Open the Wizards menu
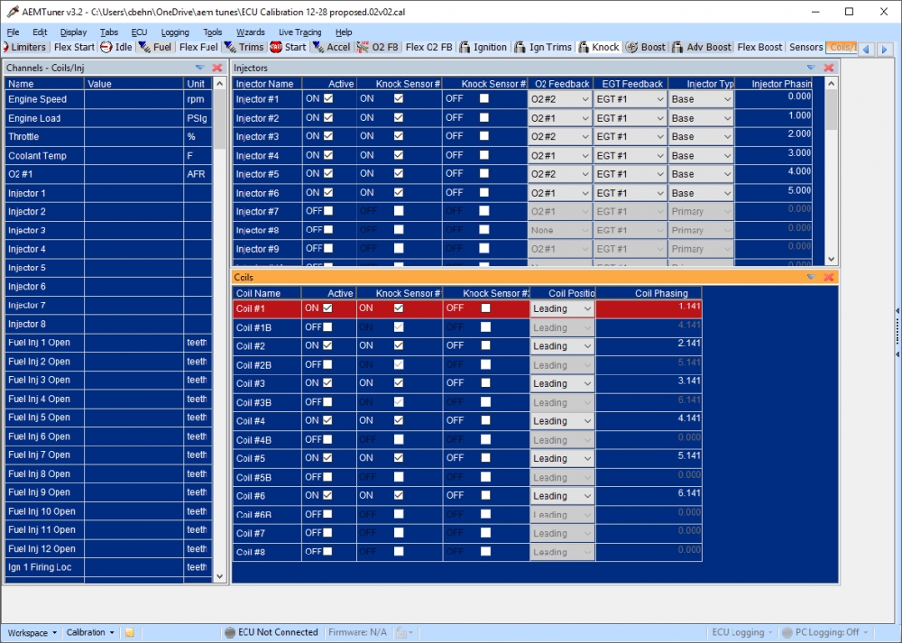 pos(250,32)
